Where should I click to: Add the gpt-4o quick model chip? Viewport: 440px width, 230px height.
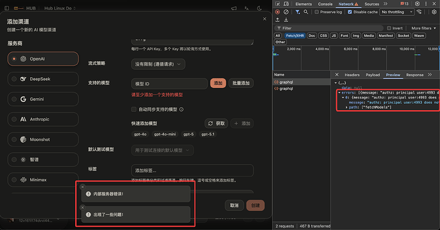[x=140, y=134]
